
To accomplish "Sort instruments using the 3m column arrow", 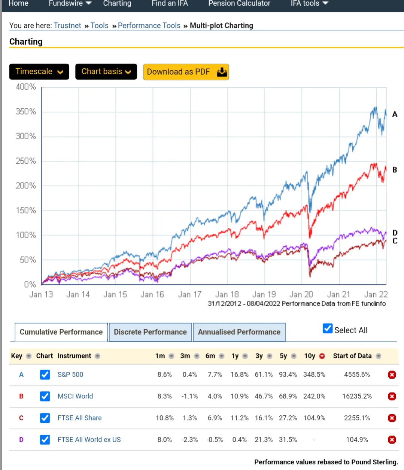I will (x=197, y=356).
